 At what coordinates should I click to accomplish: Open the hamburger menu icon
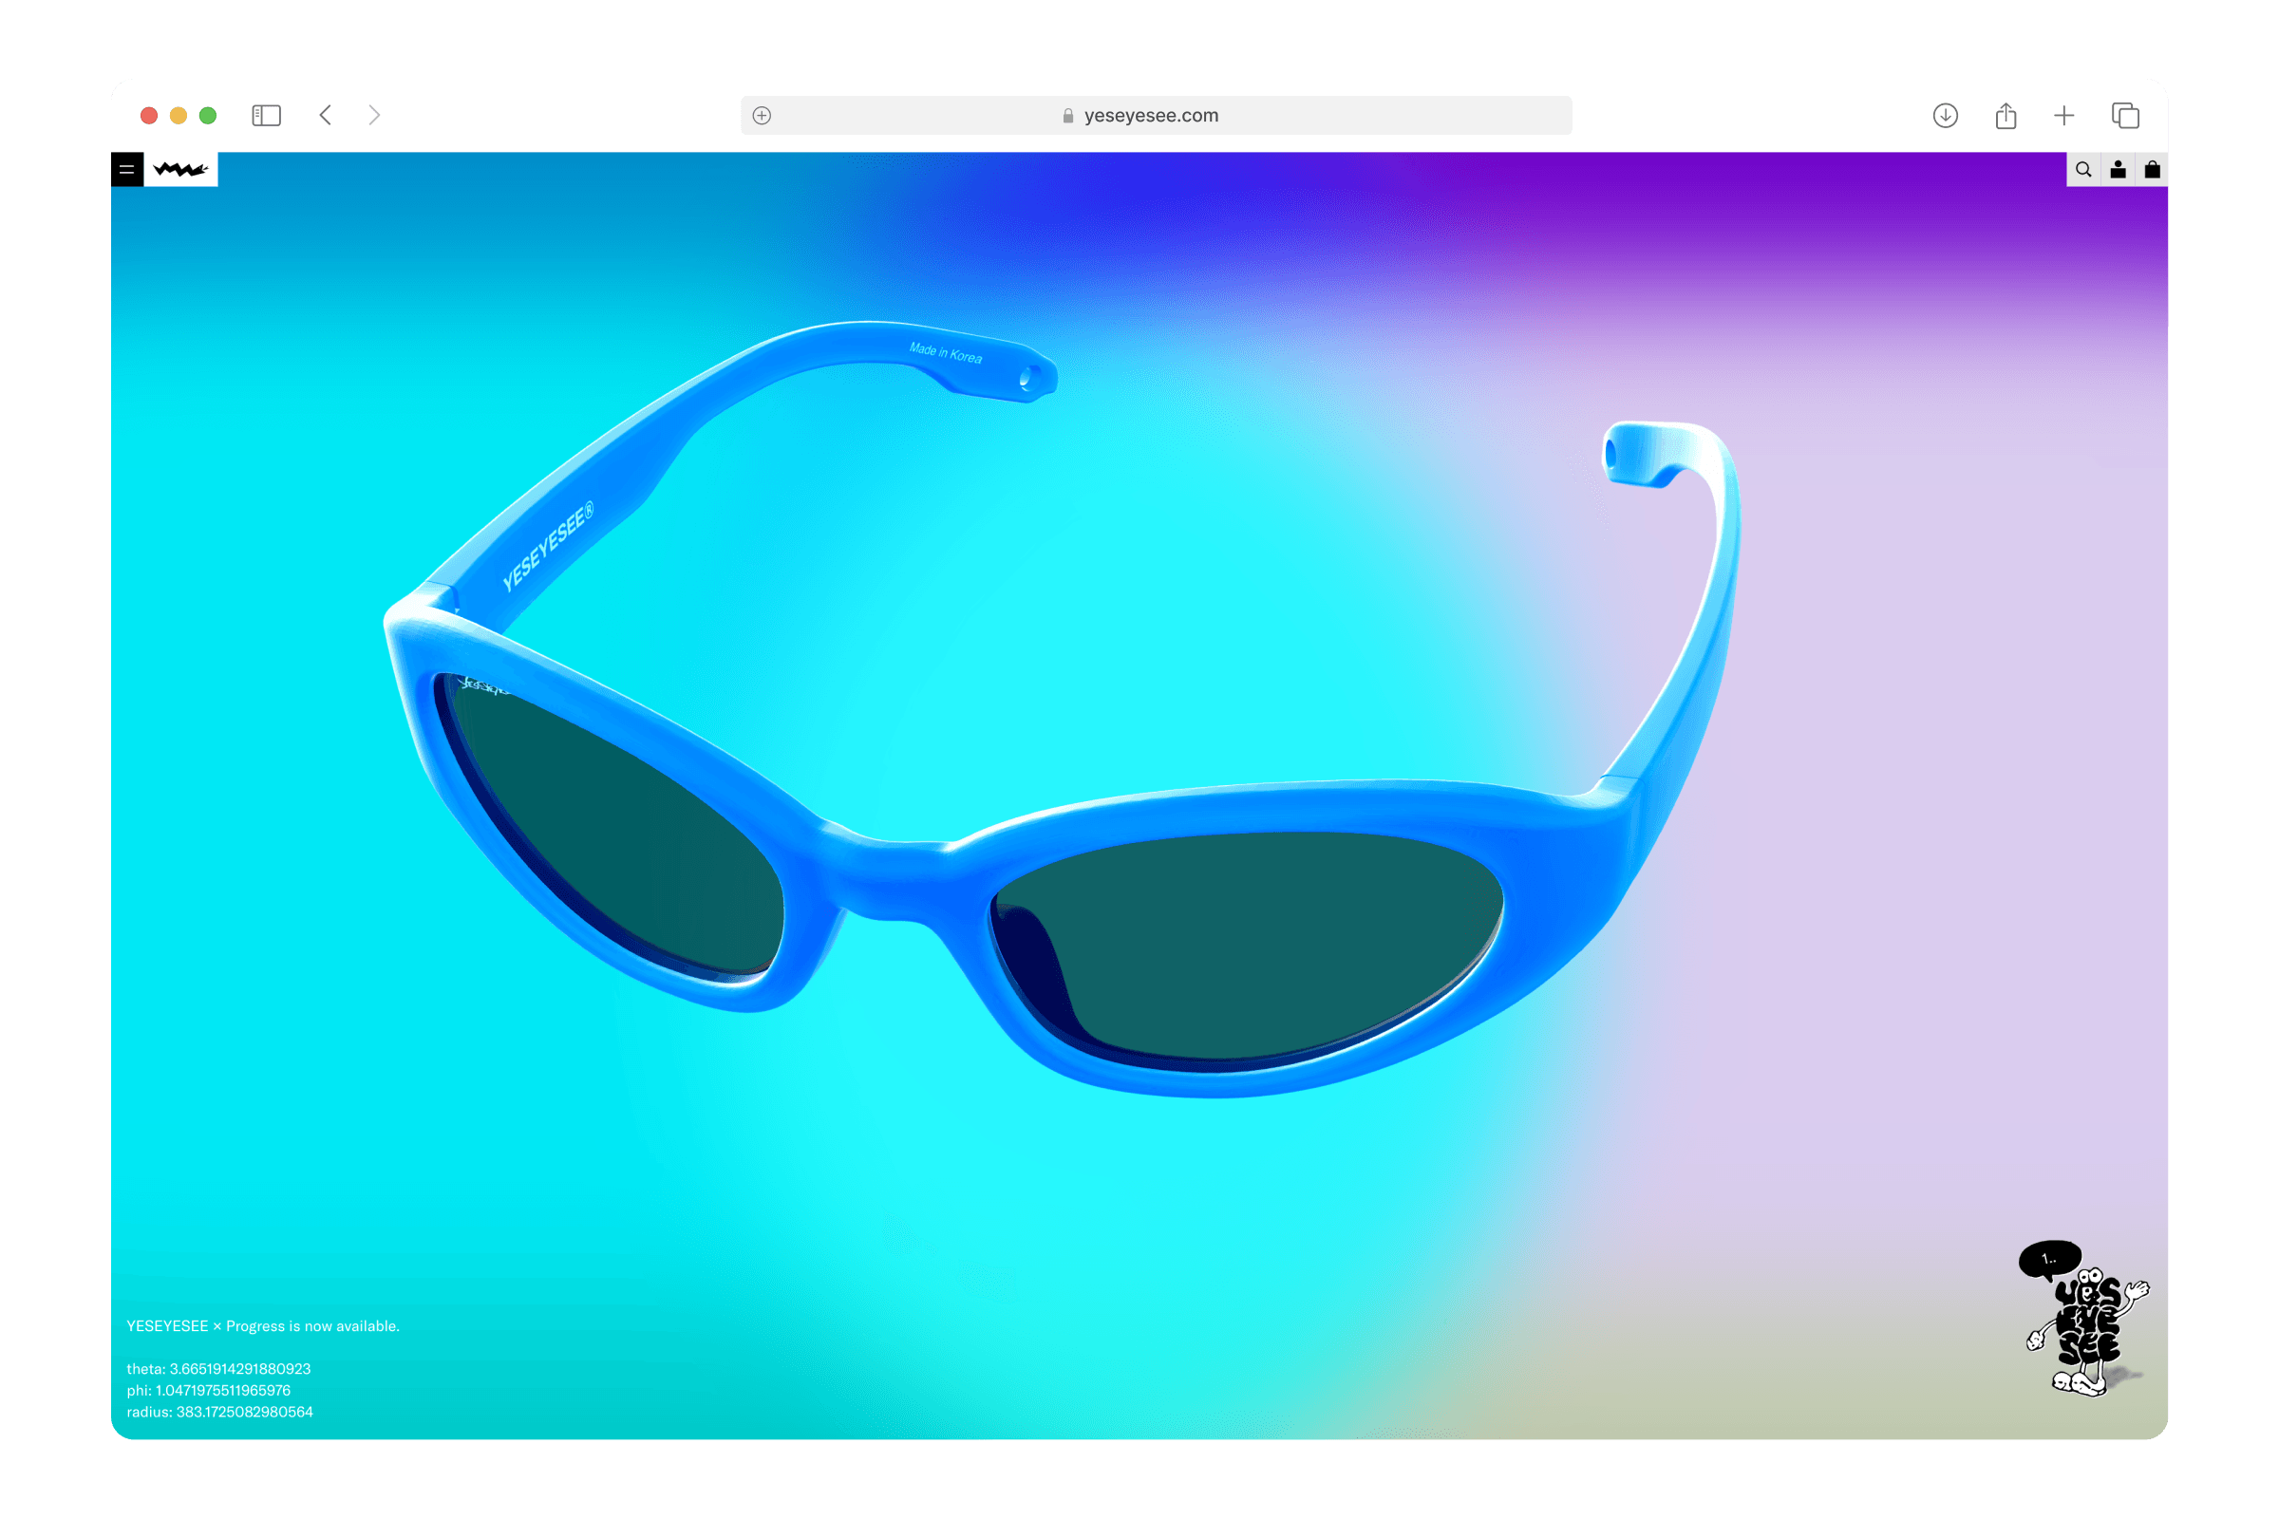coord(127,170)
